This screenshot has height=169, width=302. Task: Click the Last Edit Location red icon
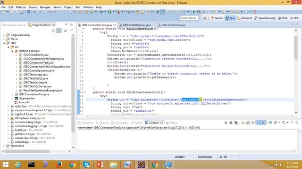[255, 12]
